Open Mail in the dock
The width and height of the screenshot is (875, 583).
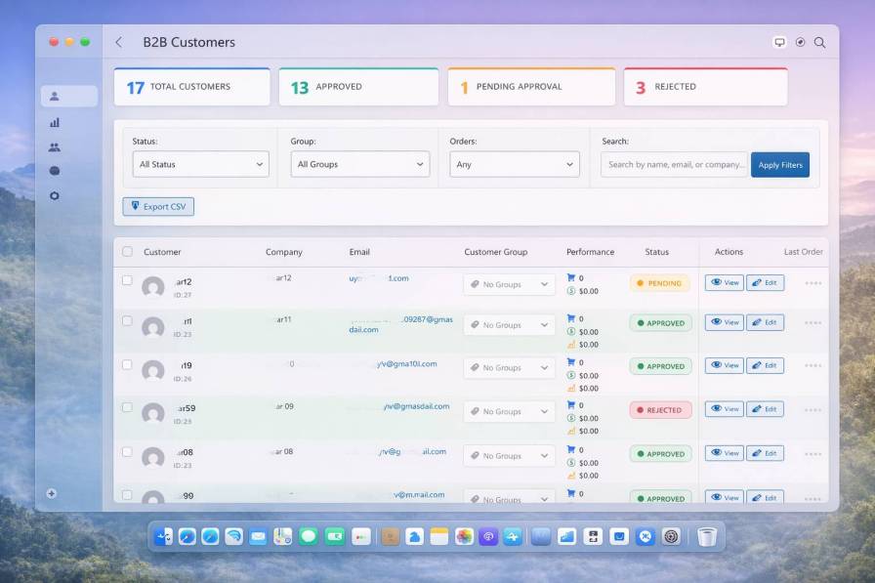[258, 537]
